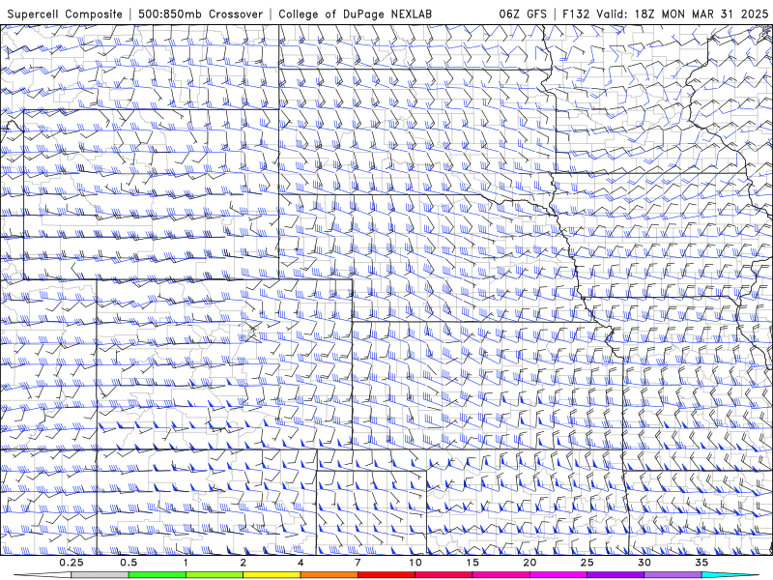Image resolution: width=773 pixels, height=580 pixels.
Task: Click the "10" color scale label
Action: 415,563
